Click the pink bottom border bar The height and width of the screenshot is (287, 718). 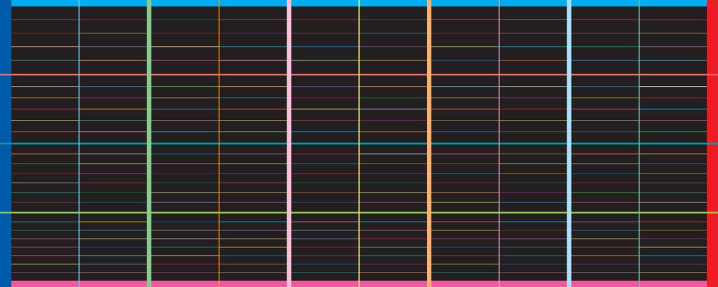[x=359, y=284]
